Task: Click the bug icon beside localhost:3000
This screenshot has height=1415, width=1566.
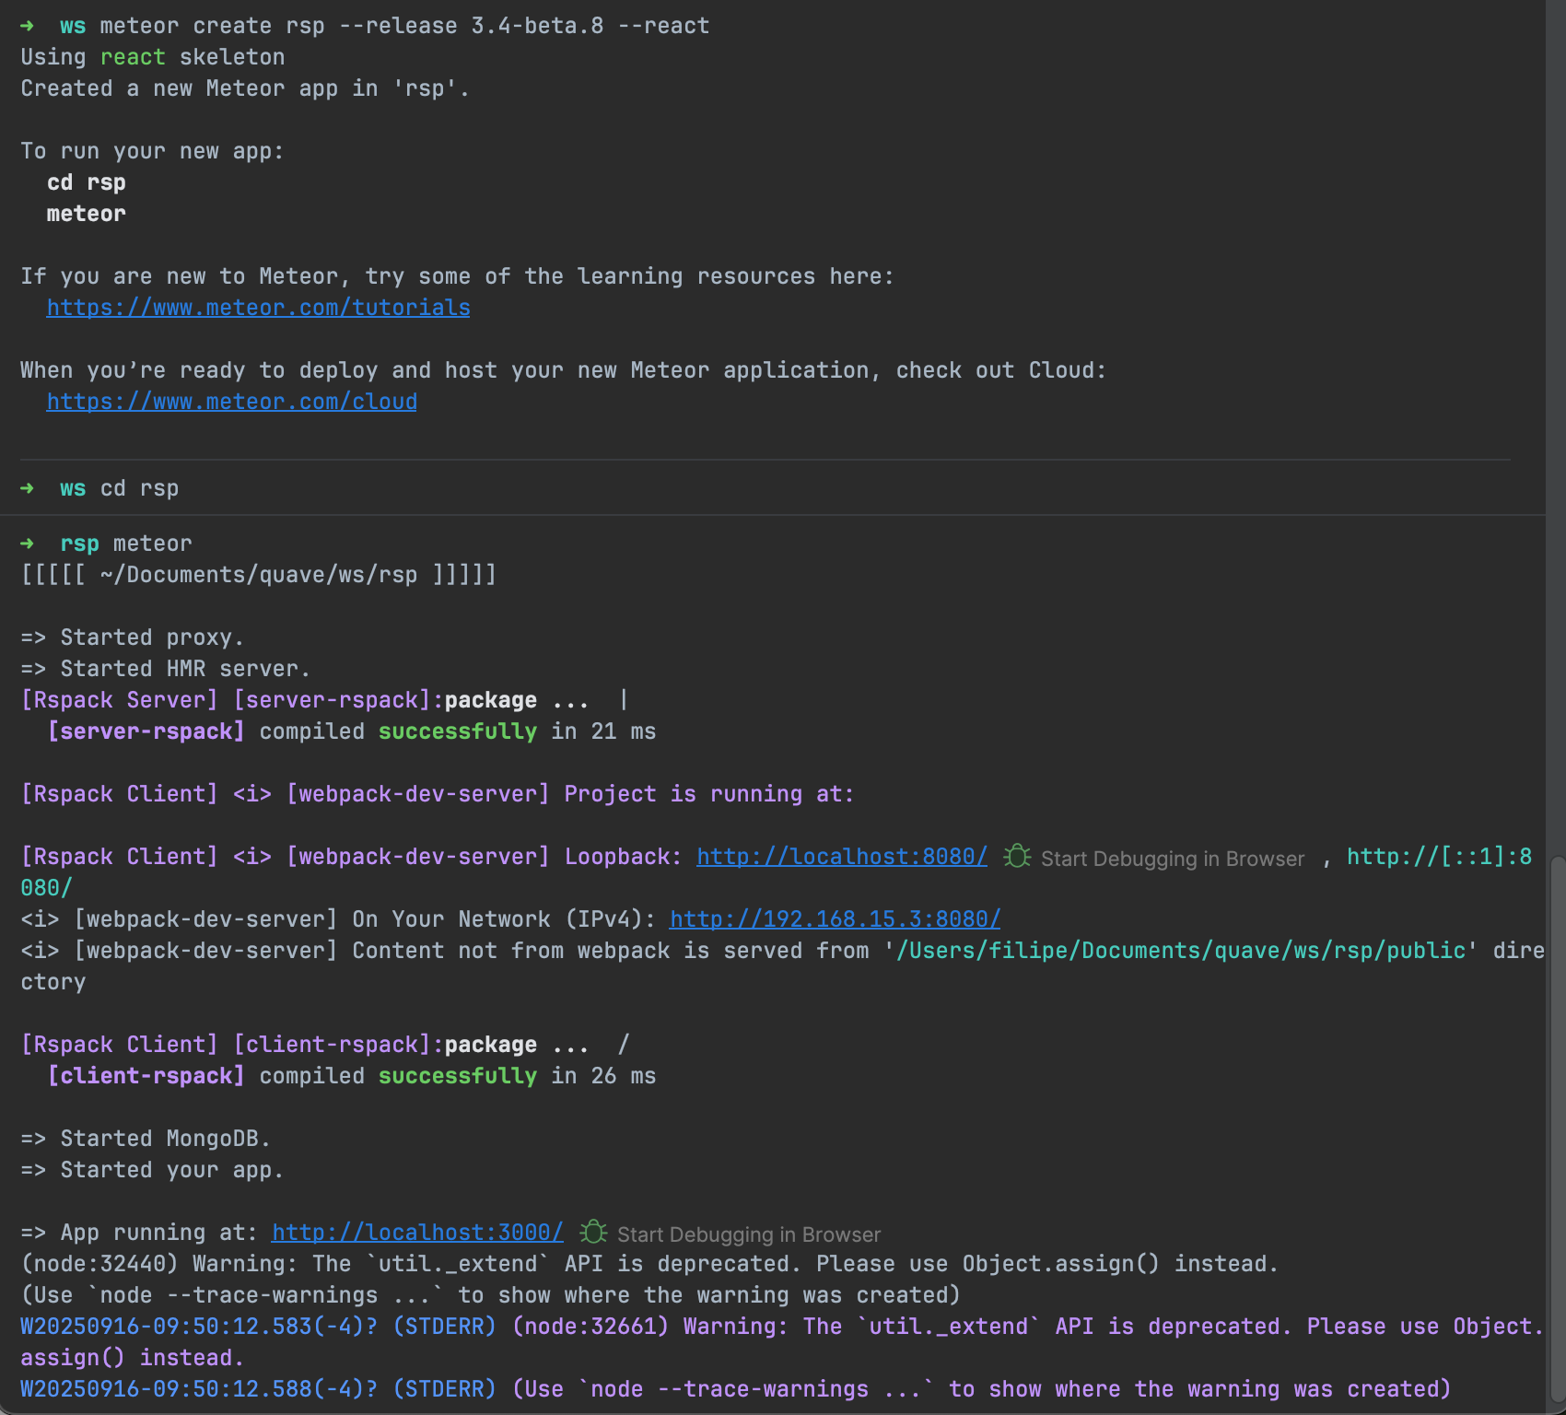Action: click(x=593, y=1233)
